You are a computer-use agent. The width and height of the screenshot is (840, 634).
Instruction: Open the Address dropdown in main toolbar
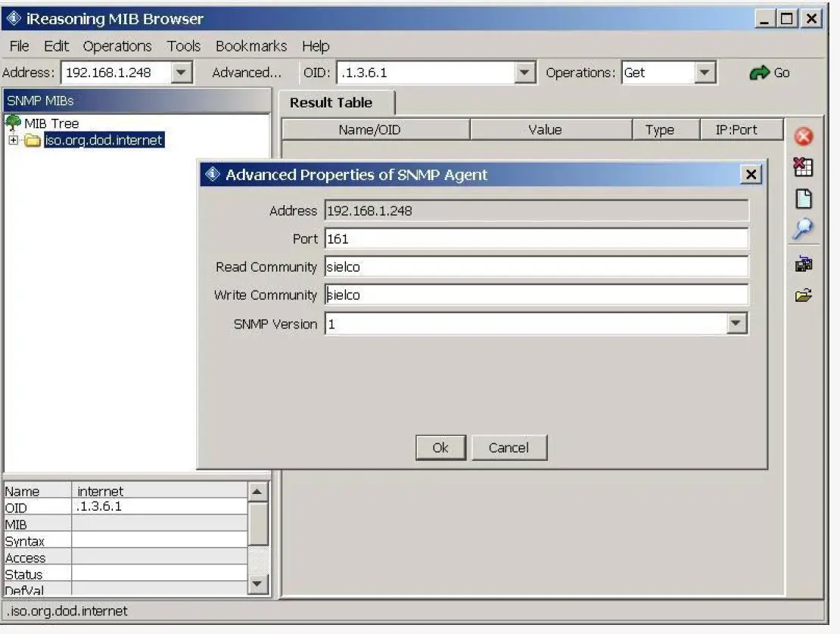tap(181, 73)
